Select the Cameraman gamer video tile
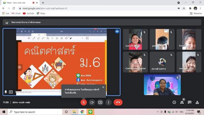The width and height of the screenshot is (204, 115). [x=135, y=62]
